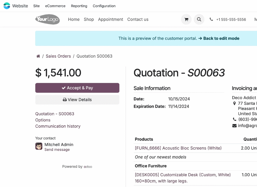Click the Odoo Website app icon
The width and height of the screenshot is (257, 187).
(7, 6)
